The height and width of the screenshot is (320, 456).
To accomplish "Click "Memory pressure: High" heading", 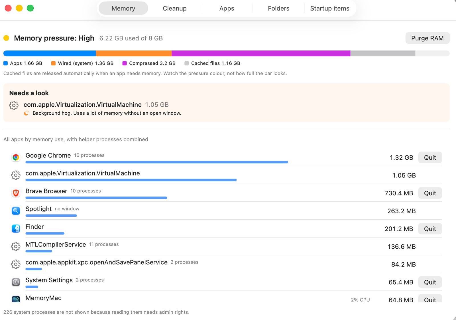I will click(x=54, y=38).
